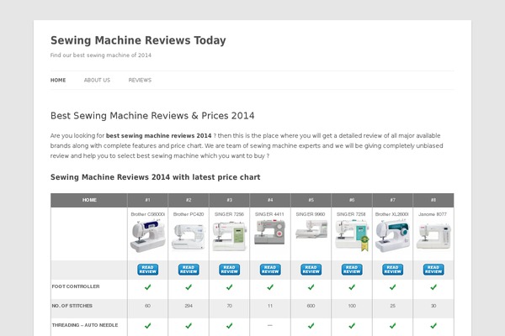The width and height of the screenshot is (505, 336).
Task: Click Foot Controller checkmark for SINGER 7256
Action: (229, 287)
